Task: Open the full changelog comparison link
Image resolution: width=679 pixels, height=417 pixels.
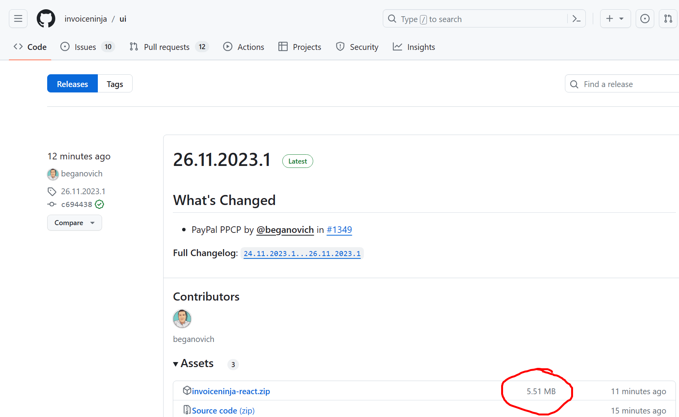Action: coord(302,254)
